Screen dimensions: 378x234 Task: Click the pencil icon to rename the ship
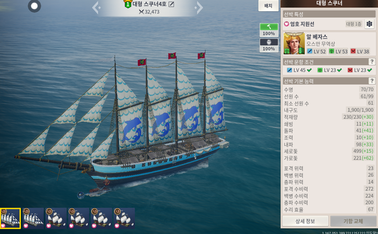[x=171, y=4]
